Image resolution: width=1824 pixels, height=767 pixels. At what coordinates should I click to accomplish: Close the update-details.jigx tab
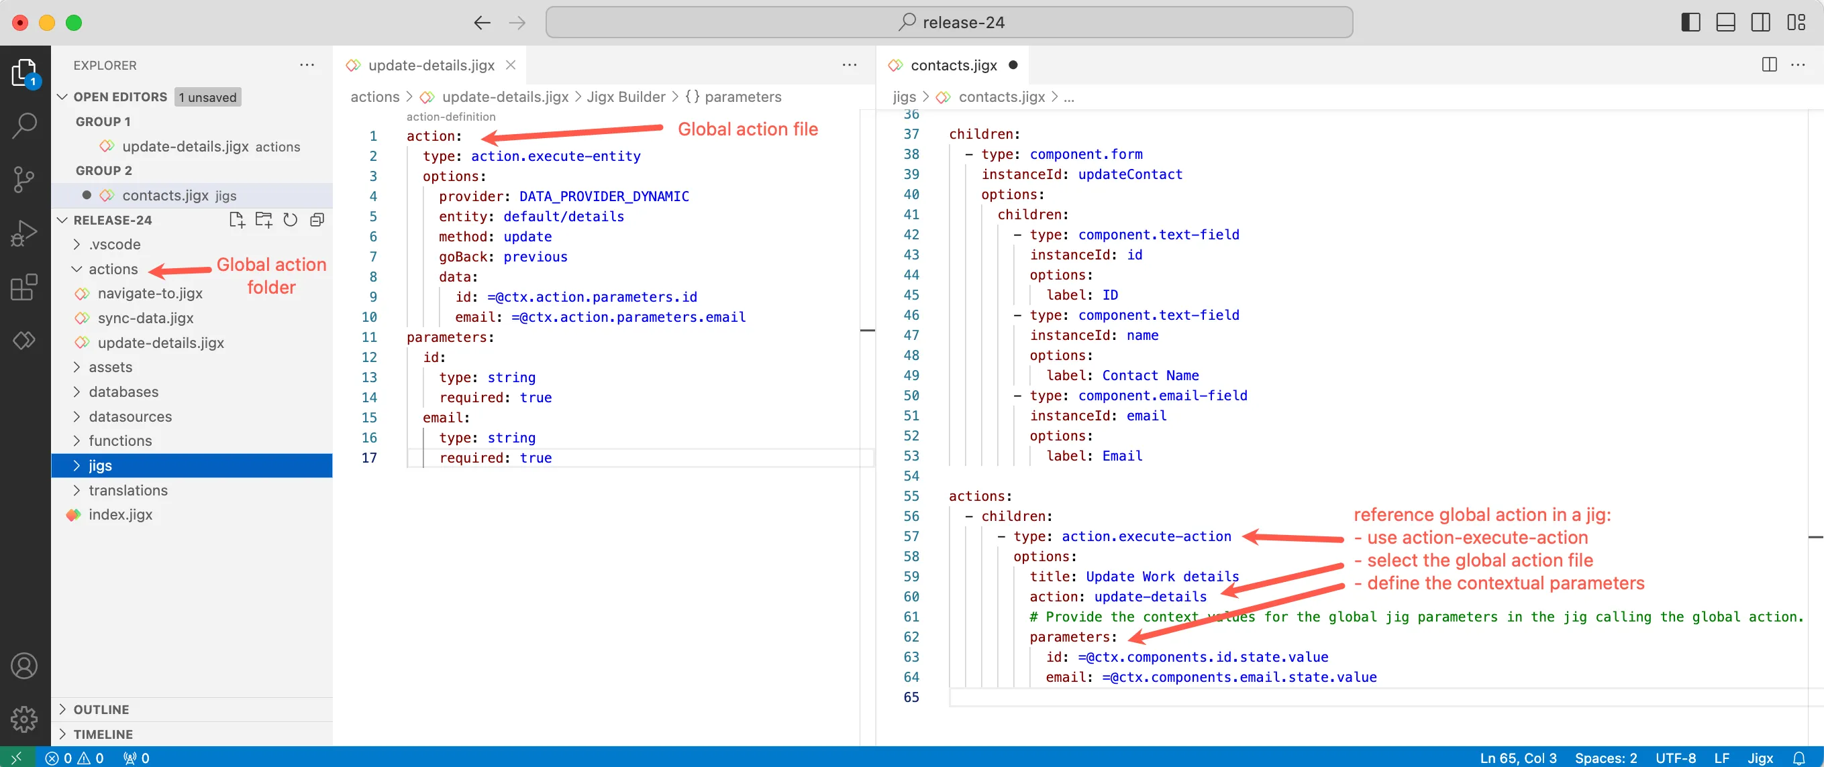[x=511, y=65]
